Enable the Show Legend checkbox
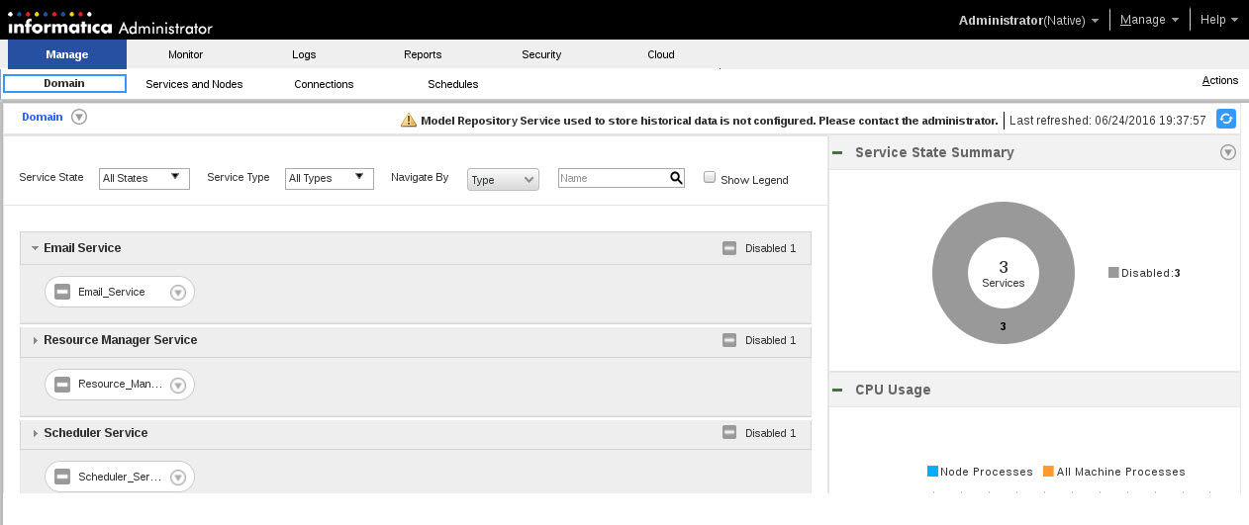This screenshot has height=525, width=1249. point(709,177)
